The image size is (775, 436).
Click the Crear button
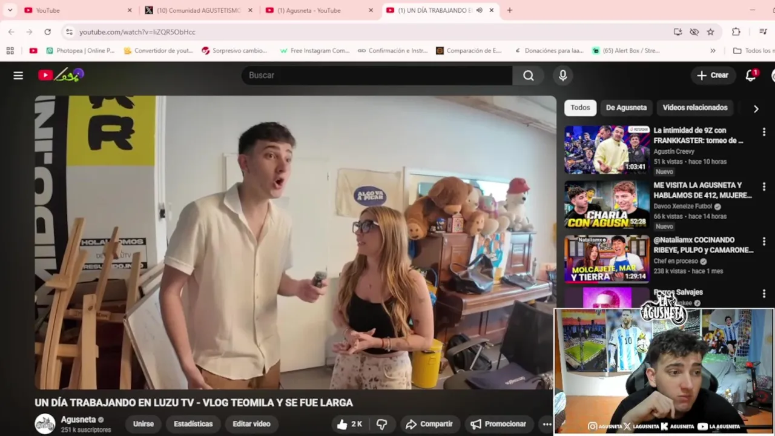[x=713, y=75]
